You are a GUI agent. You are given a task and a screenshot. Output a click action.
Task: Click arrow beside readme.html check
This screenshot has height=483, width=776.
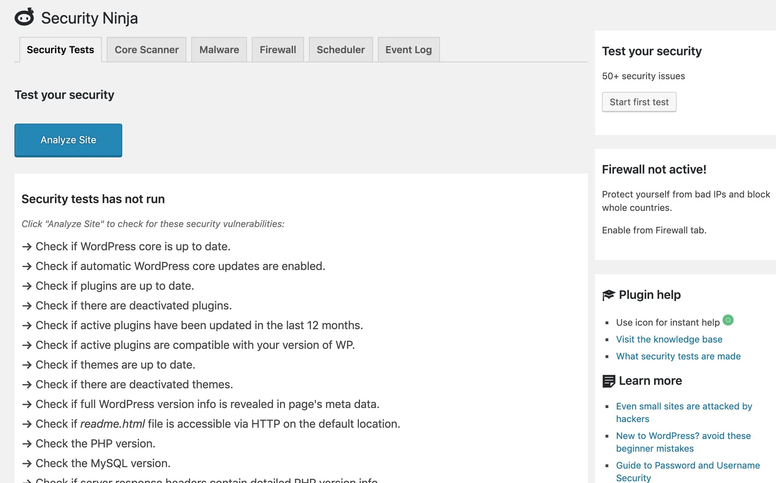click(27, 424)
